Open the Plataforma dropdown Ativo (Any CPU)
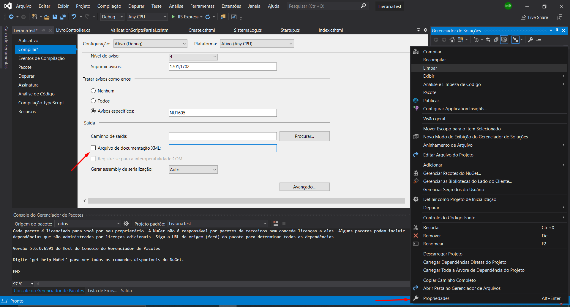Viewport: 570px width, 307px height. click(257, 44)
